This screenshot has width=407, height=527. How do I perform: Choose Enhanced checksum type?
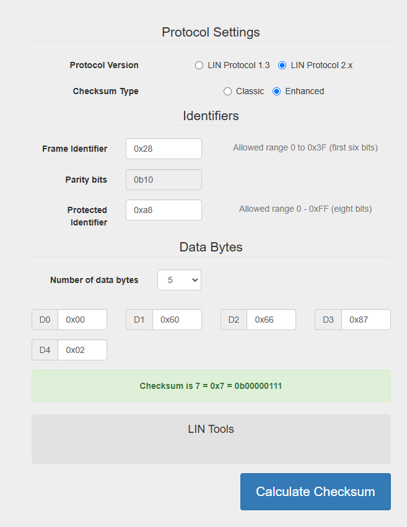pos(277,91)
